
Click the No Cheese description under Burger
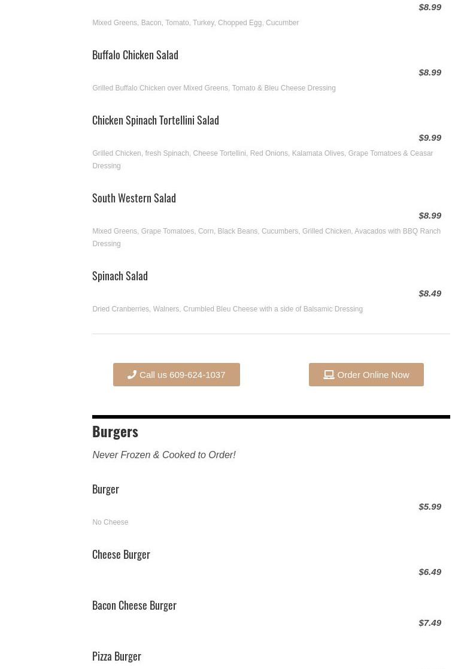pyautogui.click(x=110, y=522)
